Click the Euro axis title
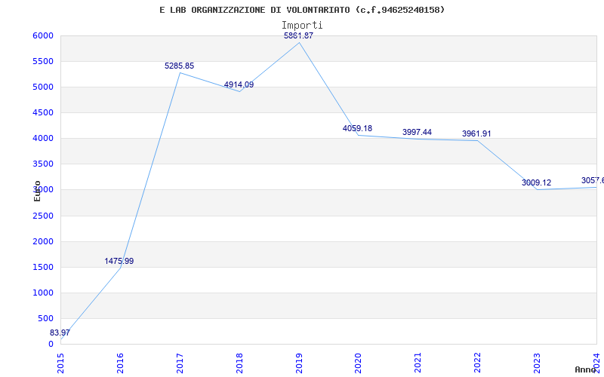 pos(37,191)
